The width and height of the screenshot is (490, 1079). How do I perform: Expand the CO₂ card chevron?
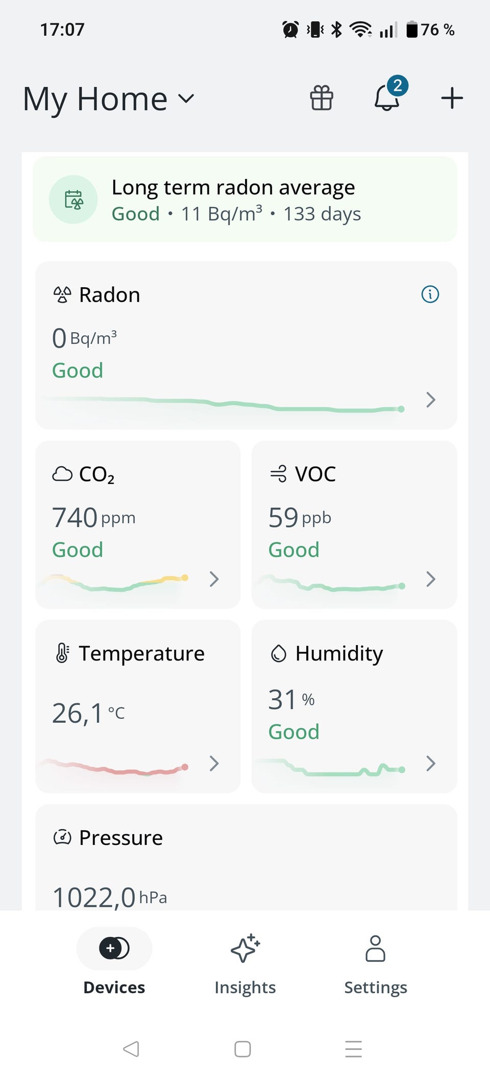[x=214, y=579]
